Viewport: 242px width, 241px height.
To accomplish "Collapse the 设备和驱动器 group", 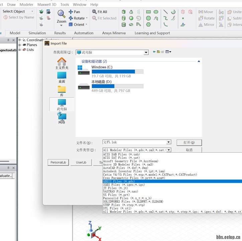I will coord(199,61).
